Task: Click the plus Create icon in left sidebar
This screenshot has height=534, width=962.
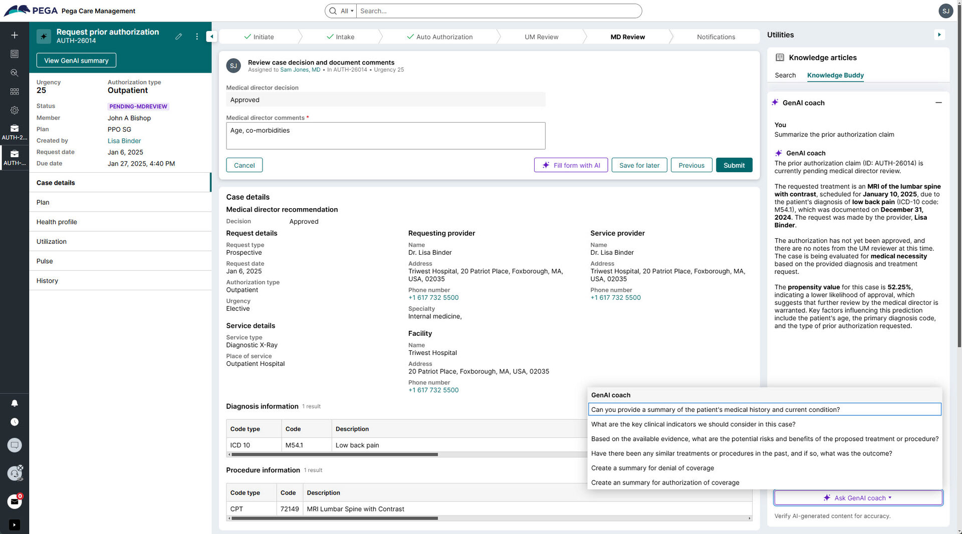Action: coord(15,35)
